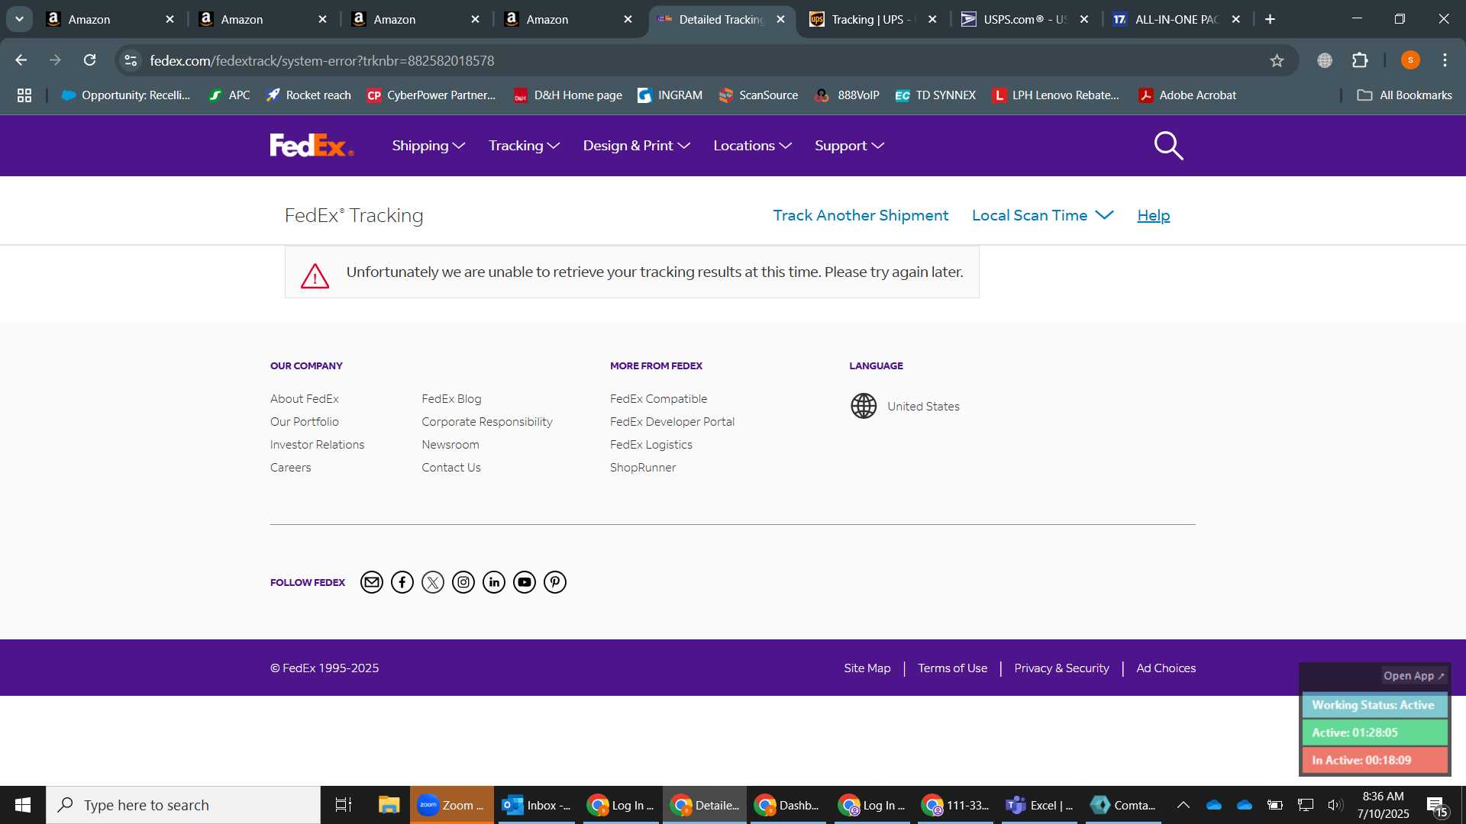The height and width of the screenshot is (824, 1466).
Task: Switch to the Tracking | UPS tab
Action: [x=873, y=19]
